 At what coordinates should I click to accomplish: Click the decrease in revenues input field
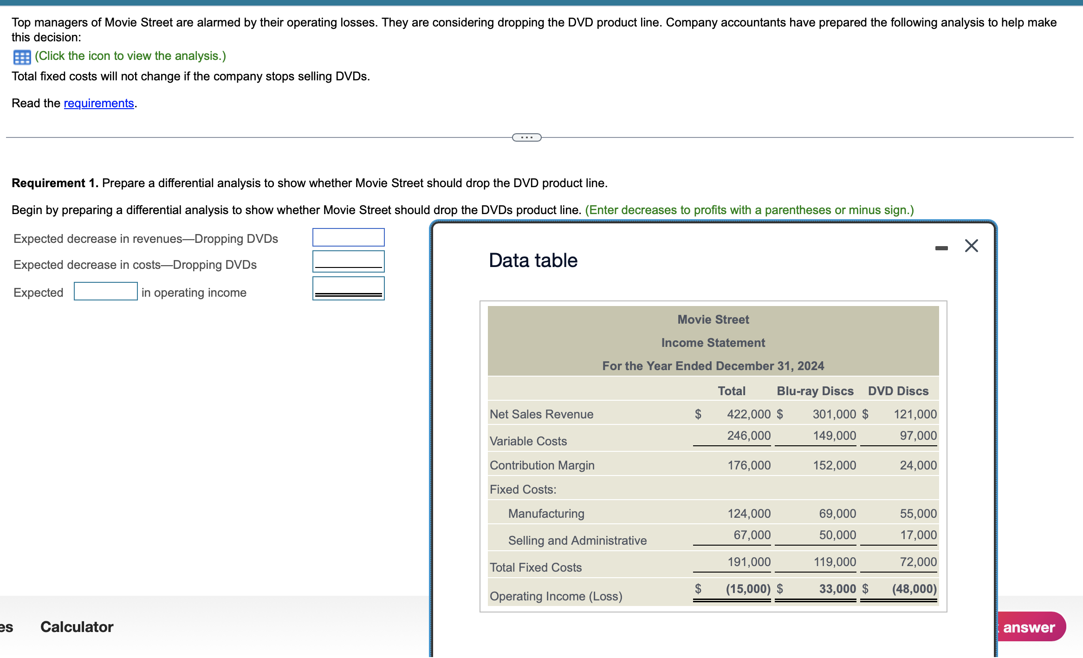point(348,237)
